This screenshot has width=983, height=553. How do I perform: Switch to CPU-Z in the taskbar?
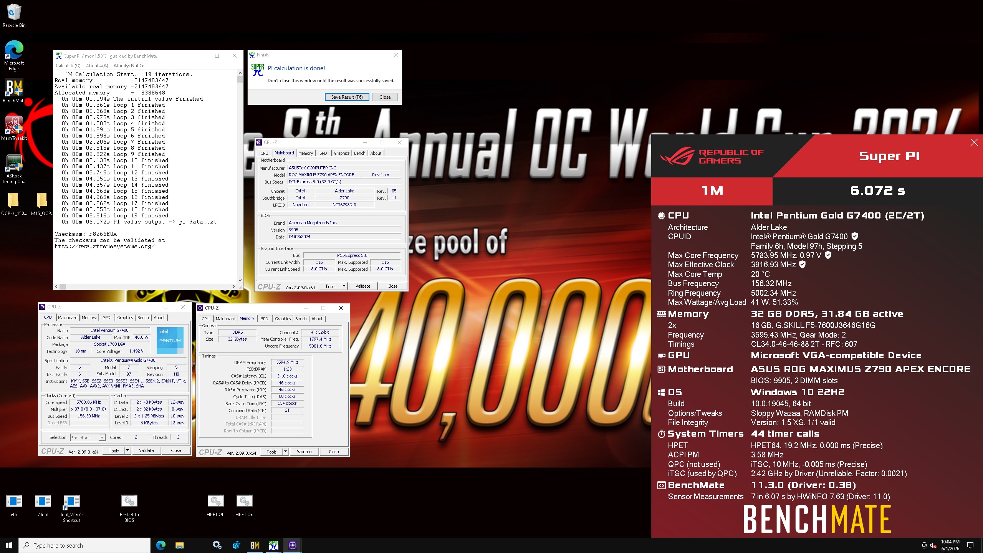293,545
